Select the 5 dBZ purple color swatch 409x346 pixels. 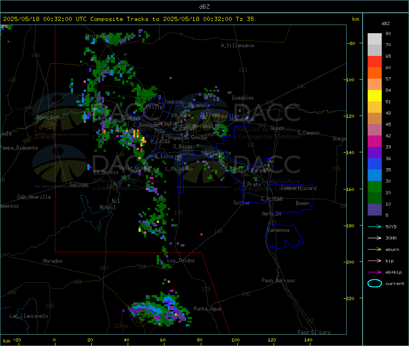[374, 210]
